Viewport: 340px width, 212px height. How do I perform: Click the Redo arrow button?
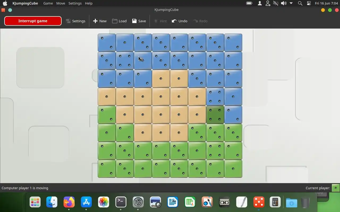pos(200,21)
